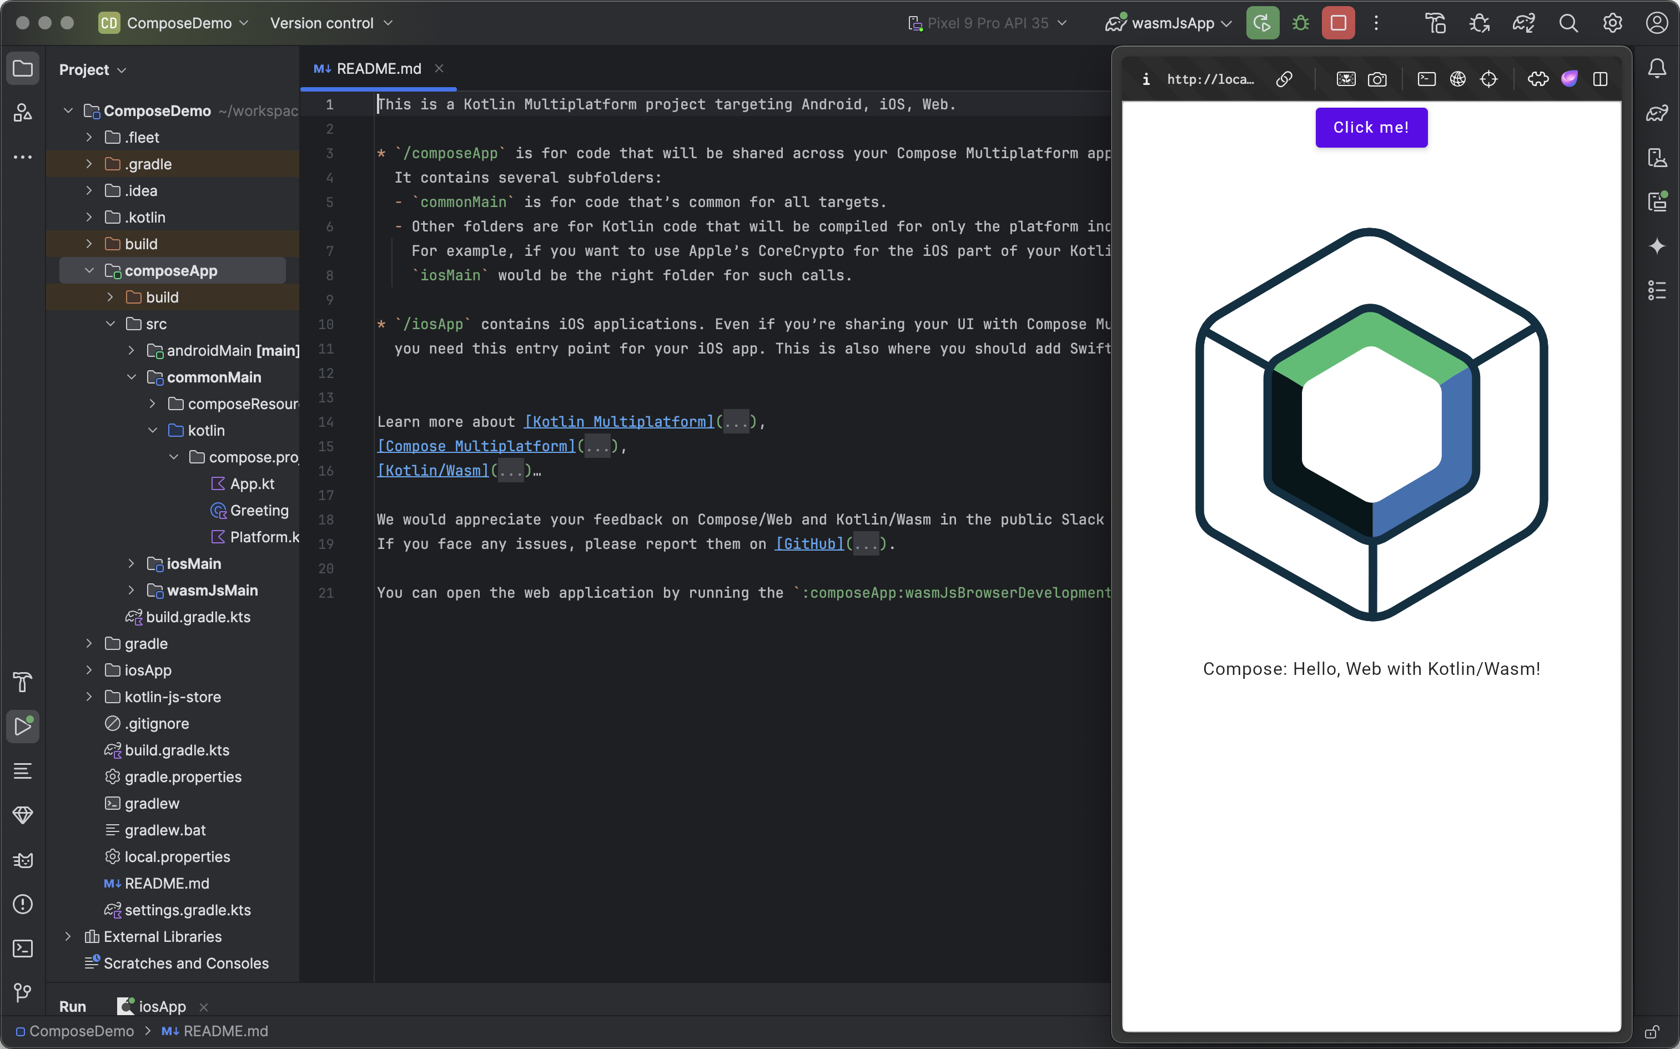Open the AI assistant sparkle icon on right sidebar
Image resolution: width=1680 pixels, height=1049 pixels.
point(1657,246)
